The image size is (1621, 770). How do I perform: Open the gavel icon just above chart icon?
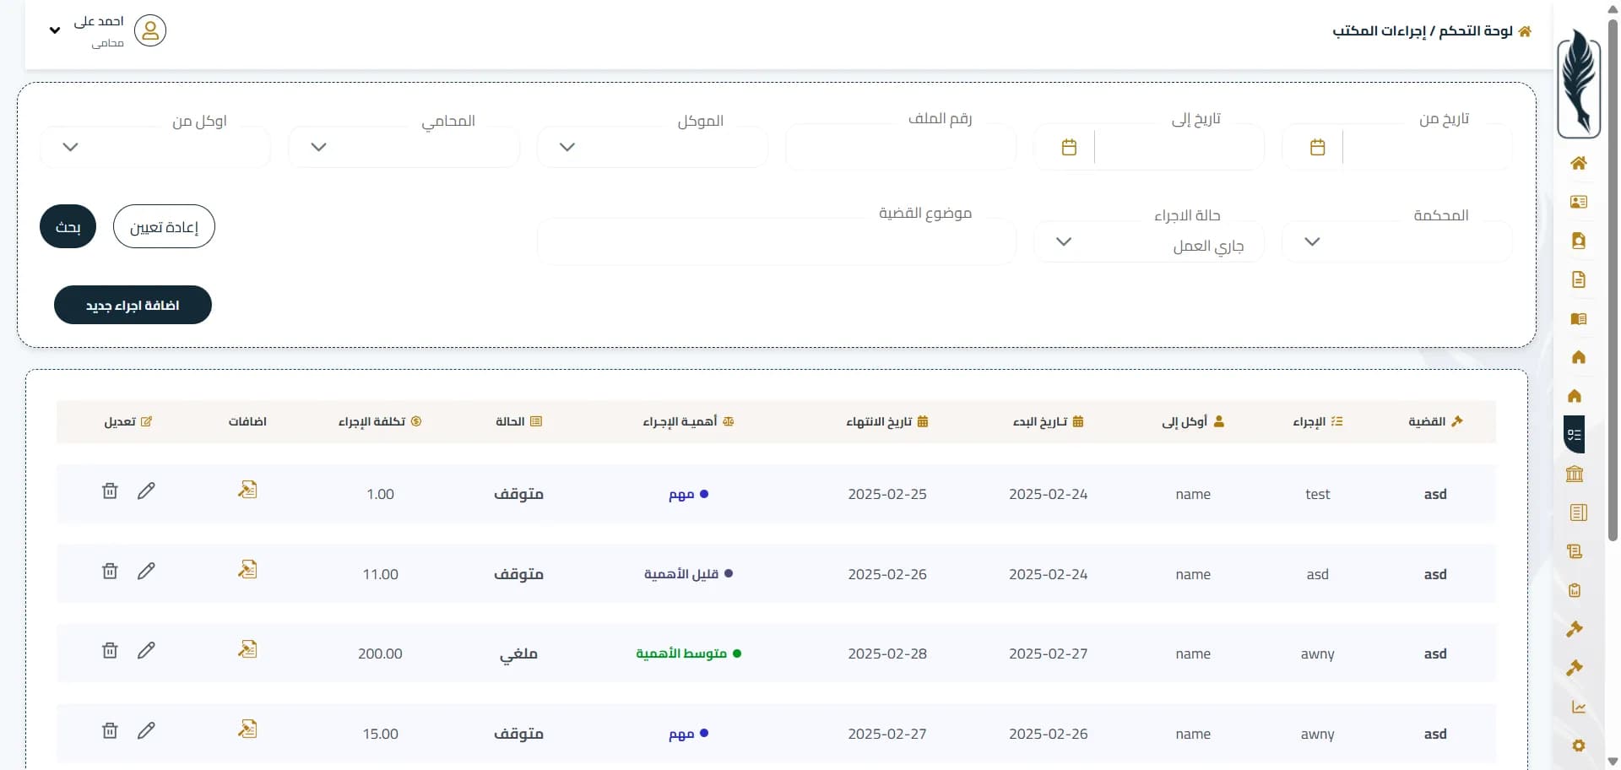(x=1575, y=668)
